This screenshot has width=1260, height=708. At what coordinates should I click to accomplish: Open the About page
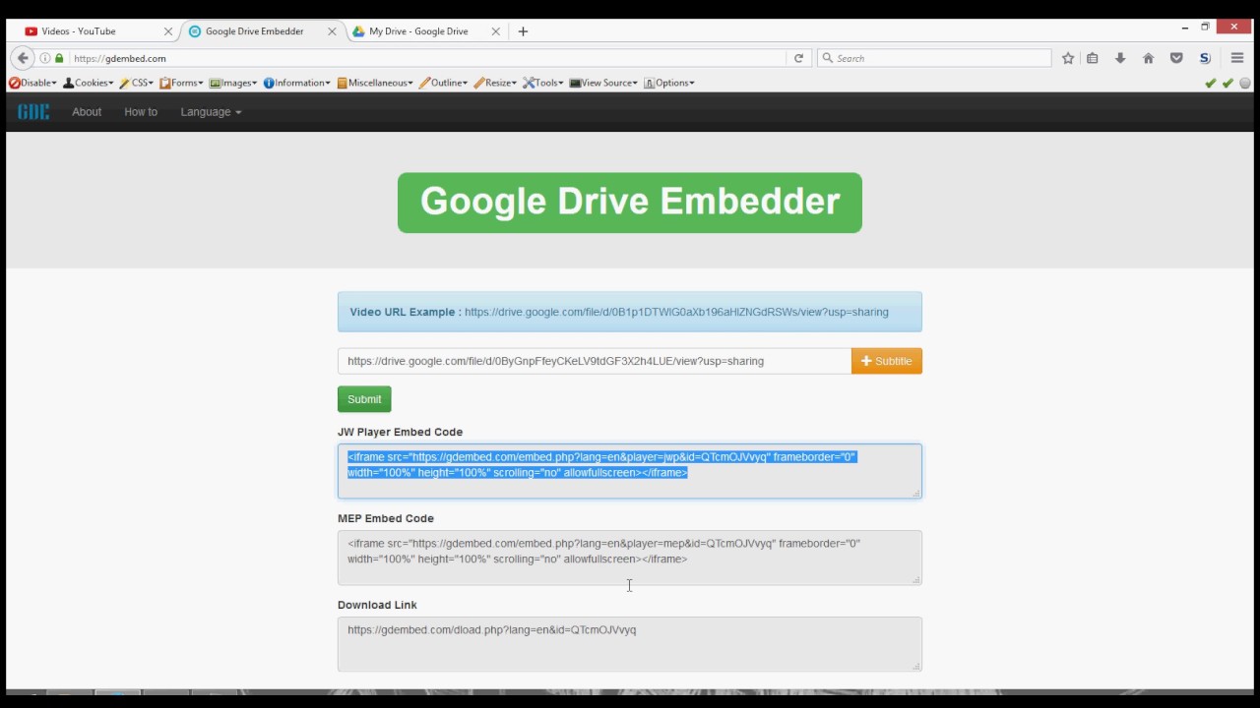(x=87, y=112)
